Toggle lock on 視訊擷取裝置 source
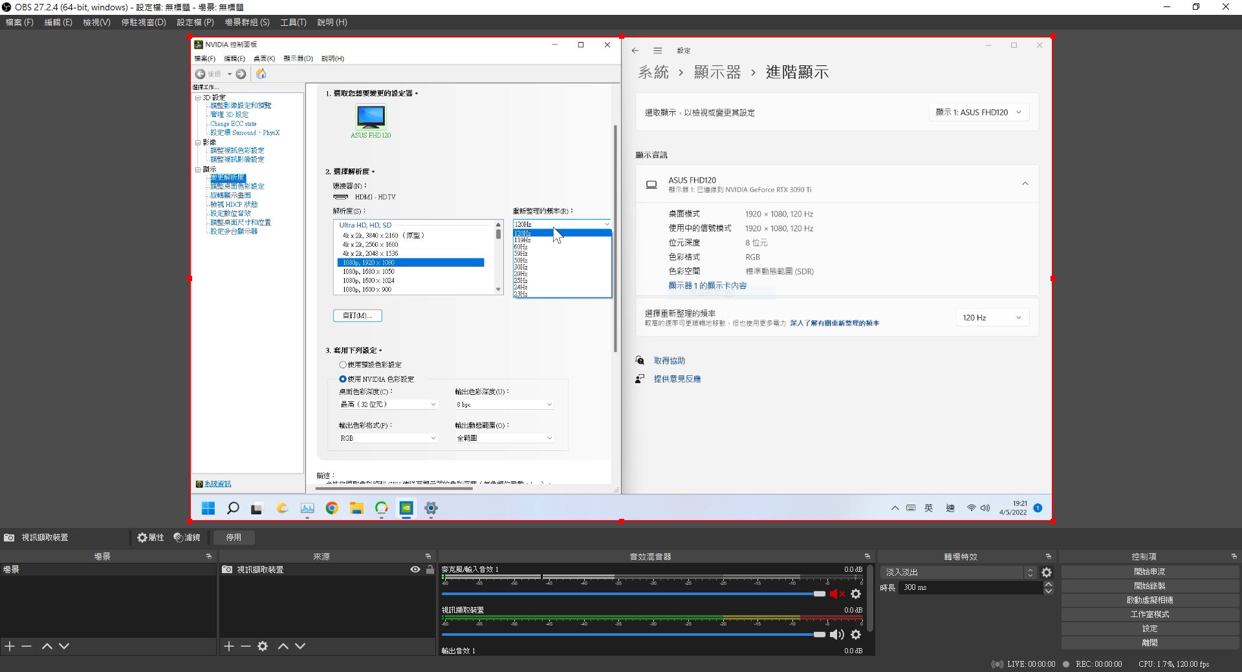 tap(430, 569)
